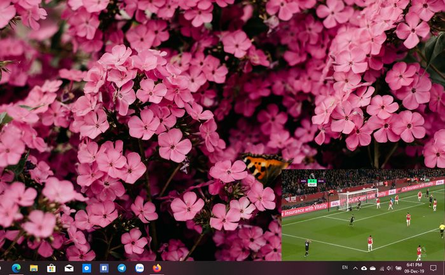Expand the hidden system tray icons chevron
Viewport: 445px width, 275px height.
pos(355,268)
